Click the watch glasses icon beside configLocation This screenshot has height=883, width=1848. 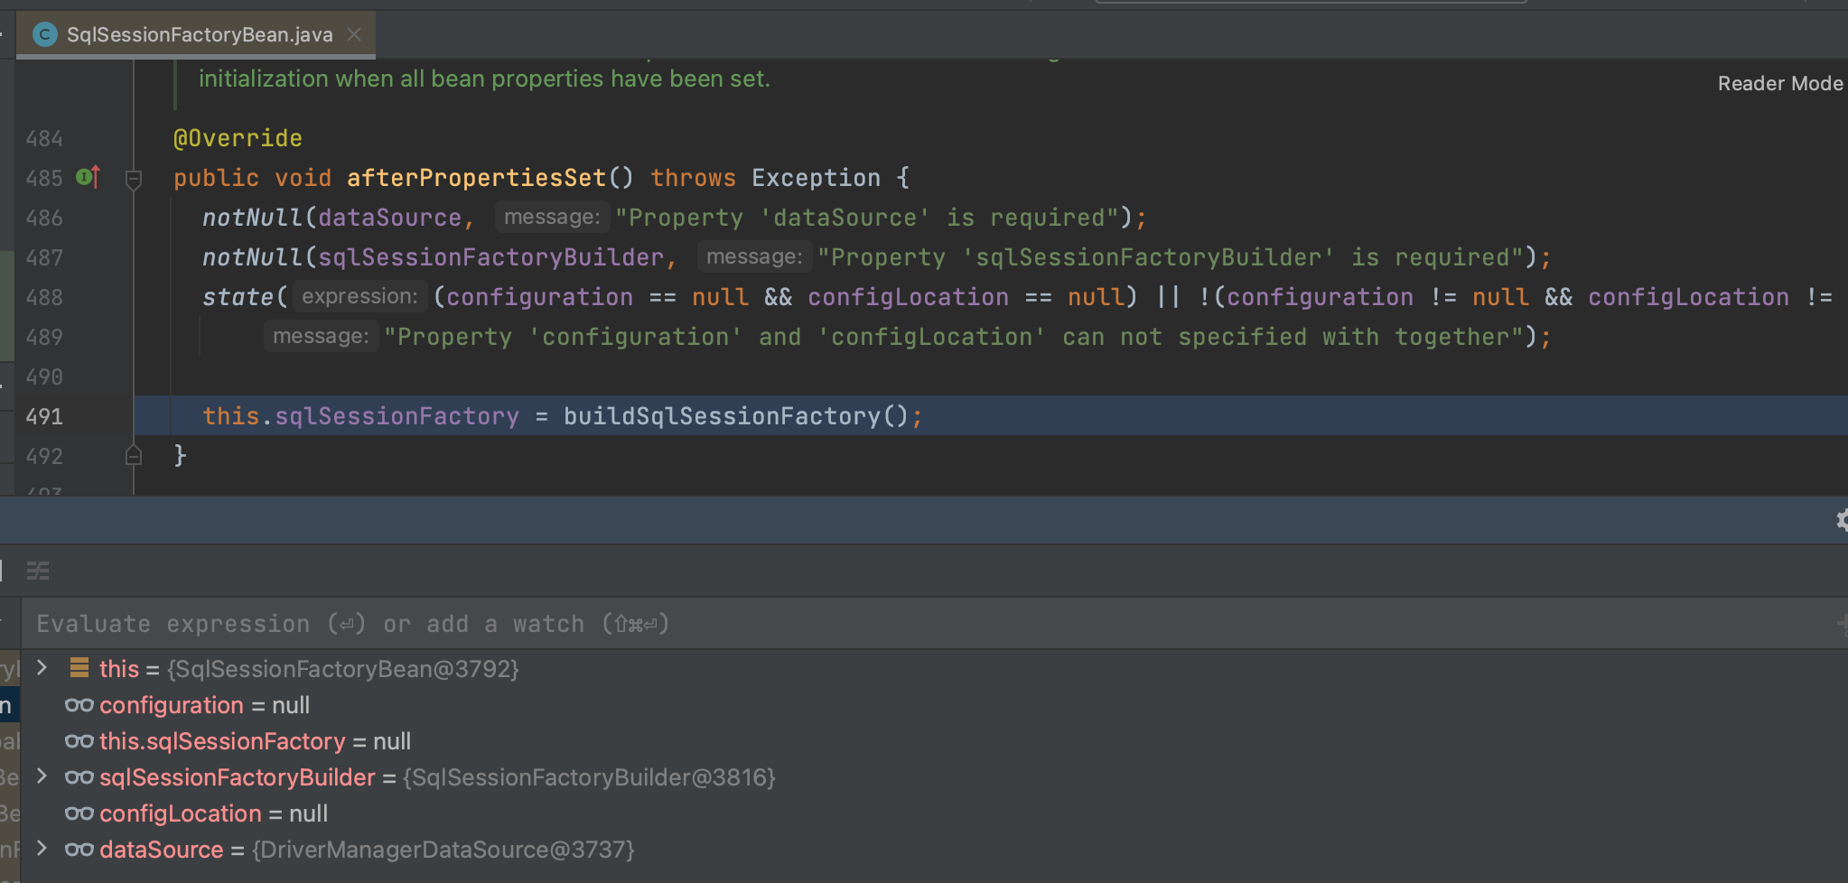coord(79,813)
